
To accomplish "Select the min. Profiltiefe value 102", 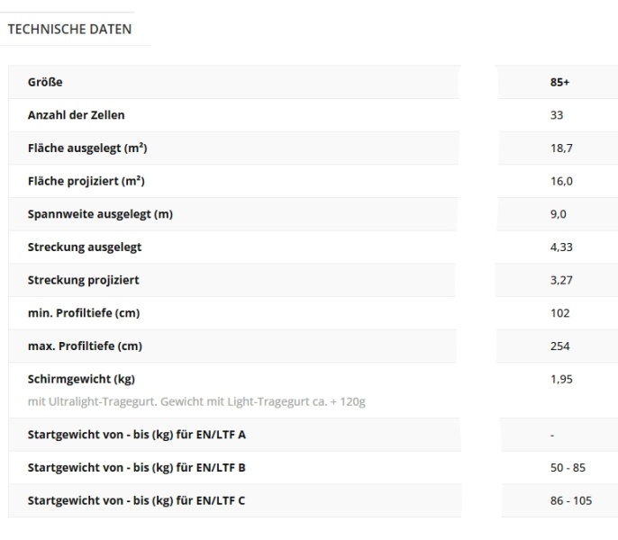I will [x=559, y=313].
